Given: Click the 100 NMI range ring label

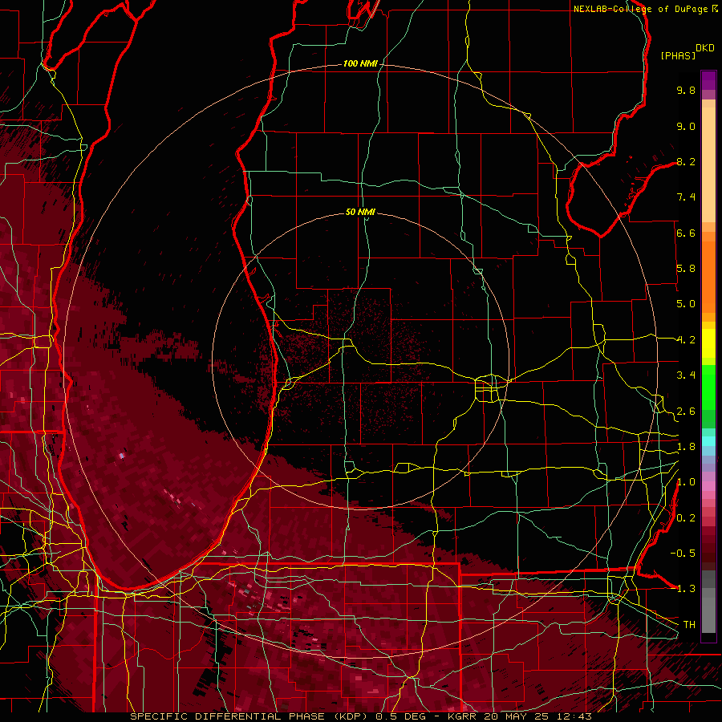Looking at the screenshot, I should tap(360, 63).
